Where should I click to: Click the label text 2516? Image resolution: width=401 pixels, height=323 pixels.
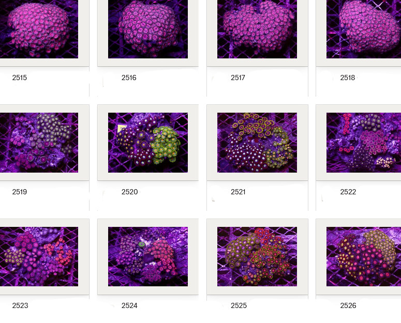pyautogui.click(x=129, y=78)
